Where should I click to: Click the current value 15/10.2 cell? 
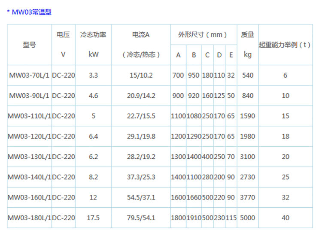tap(141, 76)
